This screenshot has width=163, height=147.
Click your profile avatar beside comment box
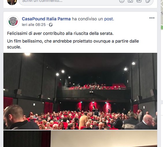pyautogui.click(x=12, y=2)
